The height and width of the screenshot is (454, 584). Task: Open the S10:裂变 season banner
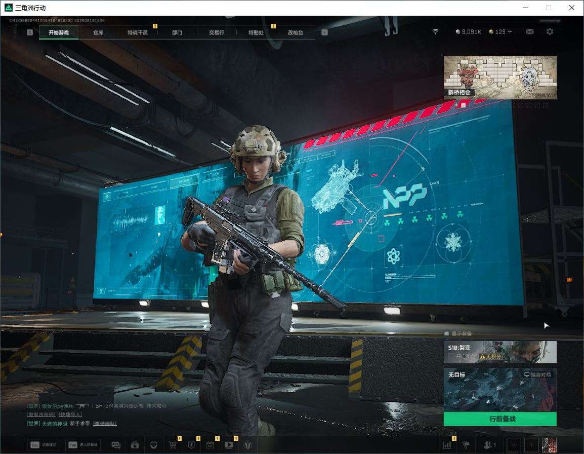pyautogui.click(x=500, y=352)
